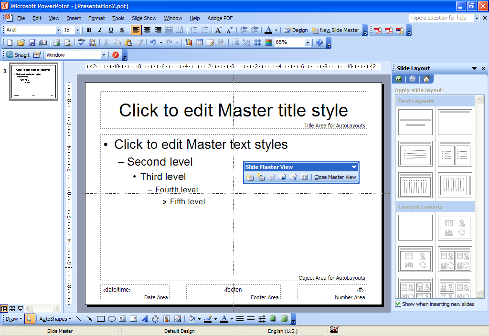Open the Tools menu

[118, 18]
